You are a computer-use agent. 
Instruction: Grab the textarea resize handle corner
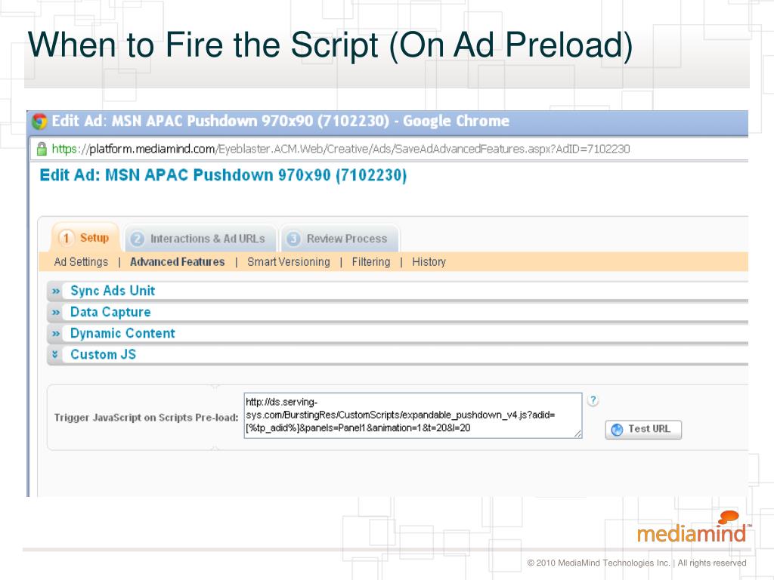click(577, 433)
